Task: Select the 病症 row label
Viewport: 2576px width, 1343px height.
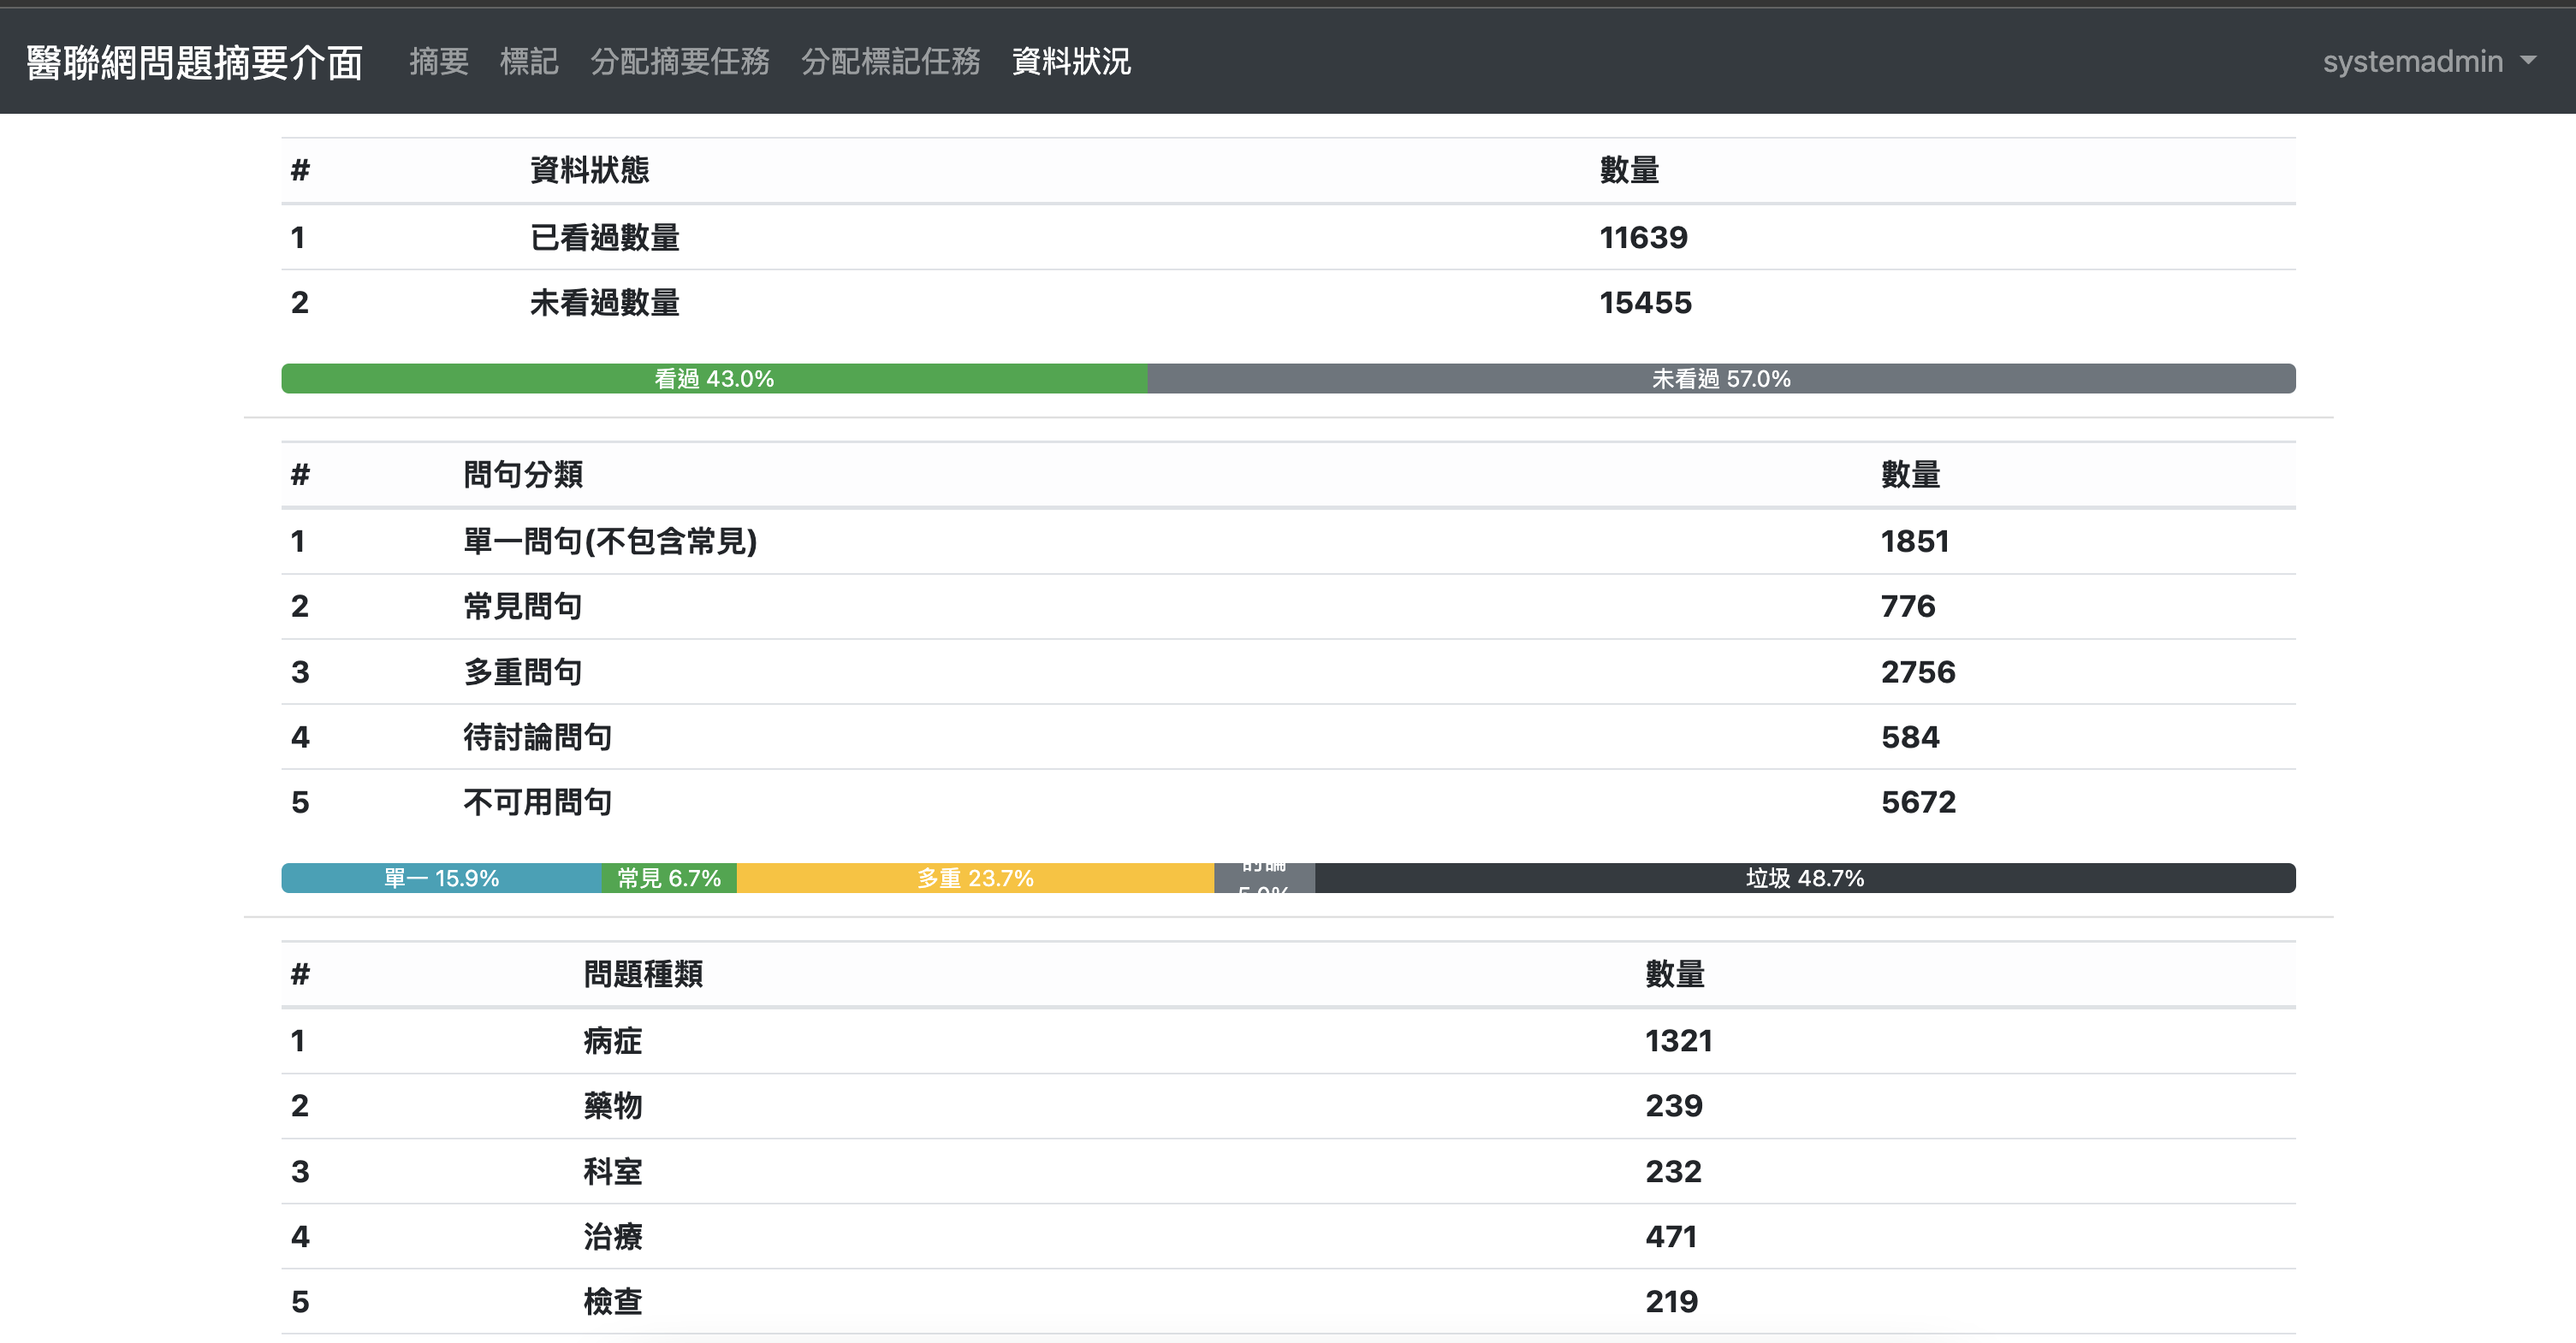Action: pyautogui.click(x=613, y=1041)
